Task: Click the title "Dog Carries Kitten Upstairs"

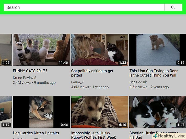Action: pos(36,133)
